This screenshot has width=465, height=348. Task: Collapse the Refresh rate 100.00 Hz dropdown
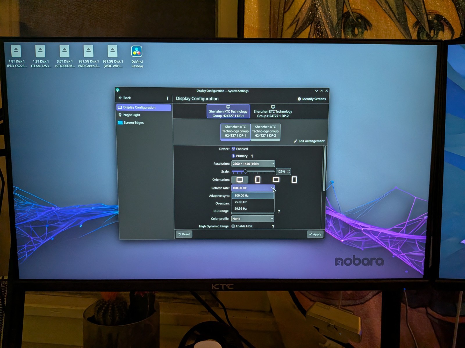(x=253, y=188)
